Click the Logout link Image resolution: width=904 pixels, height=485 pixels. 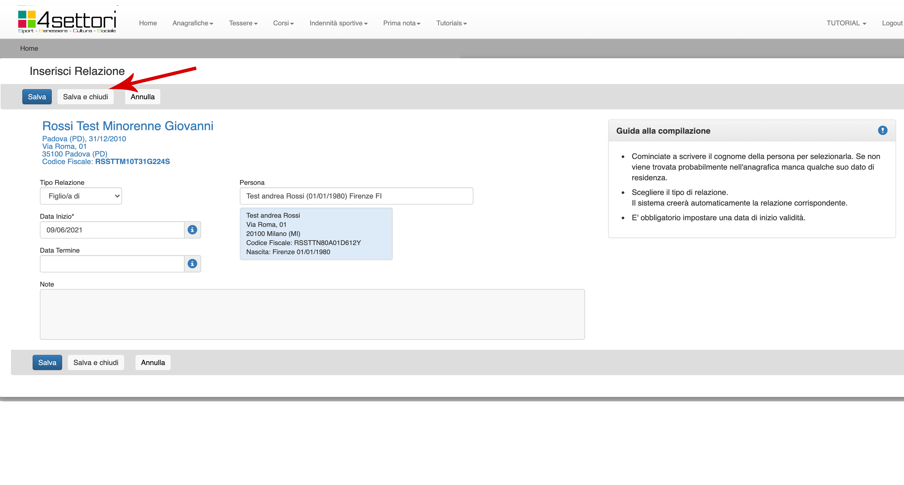(x=892, y=23)
